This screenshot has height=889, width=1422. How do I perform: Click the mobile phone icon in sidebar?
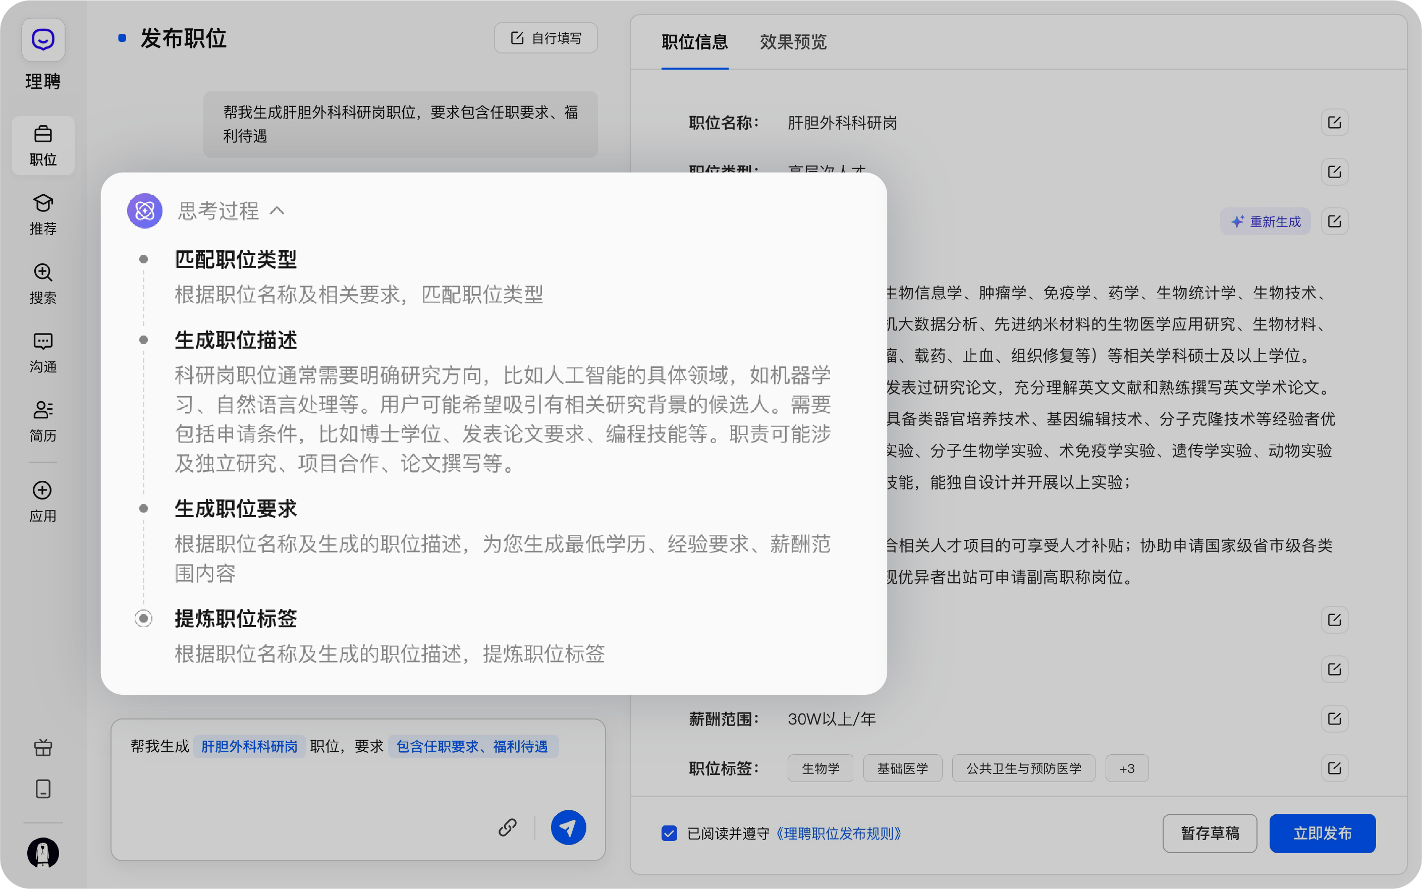[43, 789]
